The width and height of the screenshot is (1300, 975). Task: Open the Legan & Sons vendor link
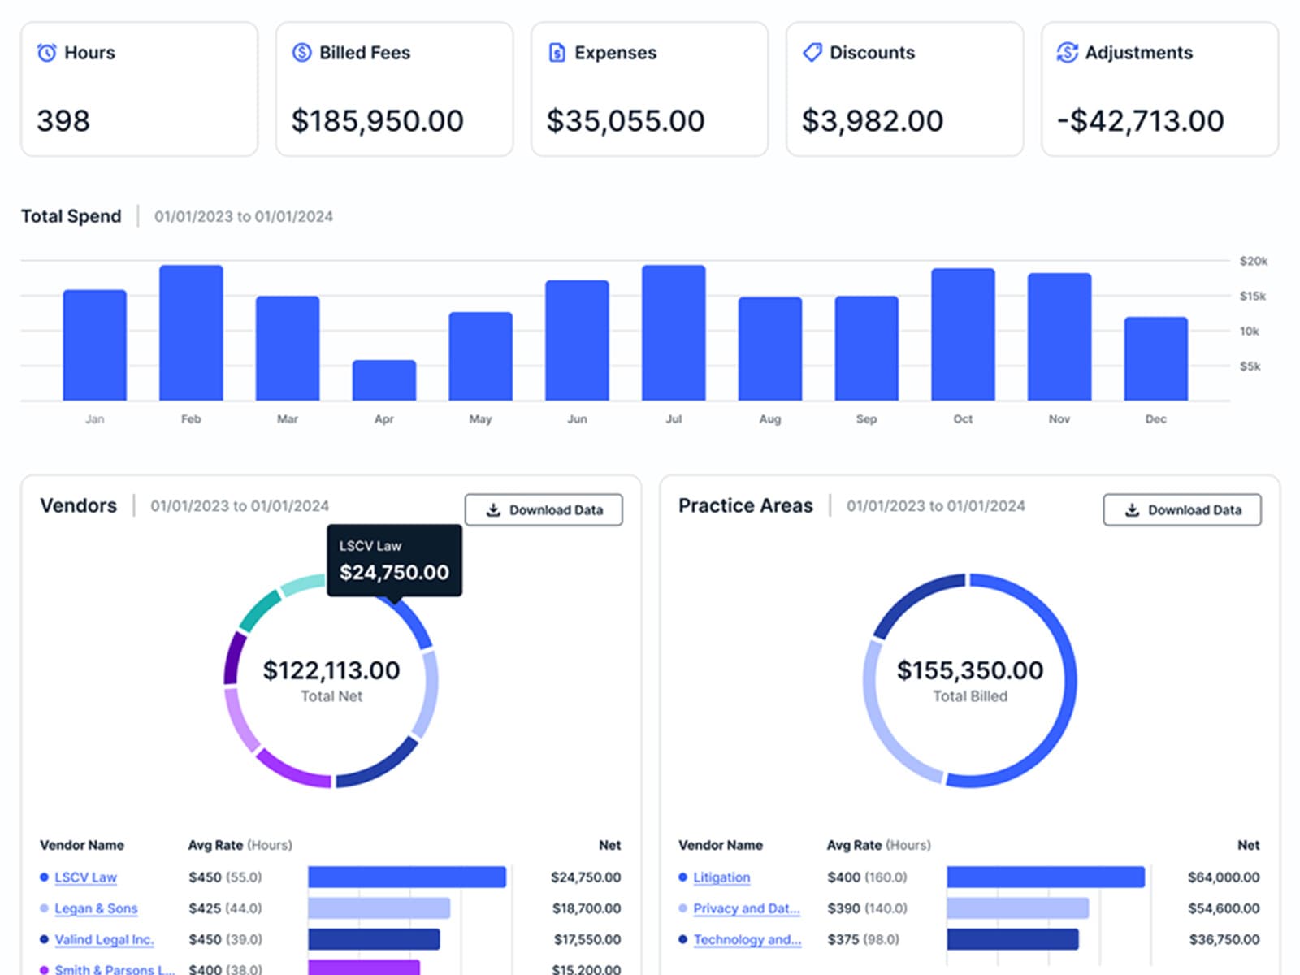click(96, 908)
